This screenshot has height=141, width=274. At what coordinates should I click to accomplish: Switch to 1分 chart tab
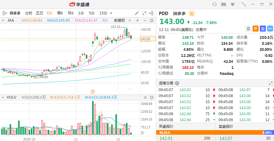81,13
